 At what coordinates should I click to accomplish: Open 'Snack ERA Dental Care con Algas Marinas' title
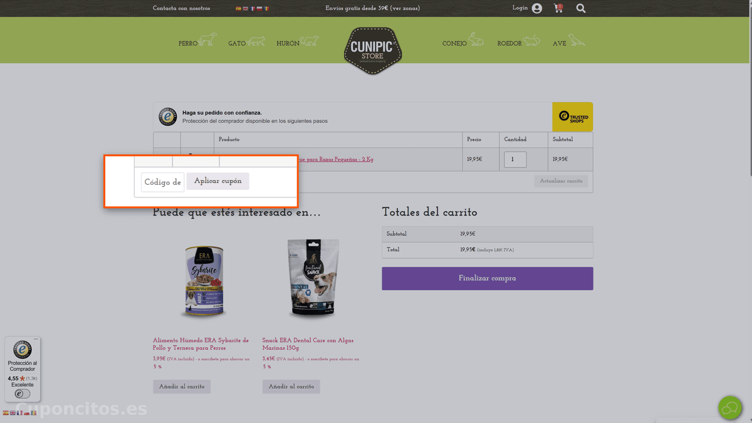coord(308,344)
